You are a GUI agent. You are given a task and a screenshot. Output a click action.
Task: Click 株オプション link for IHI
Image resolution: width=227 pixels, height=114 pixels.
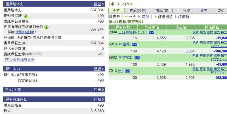click(219, 73)
